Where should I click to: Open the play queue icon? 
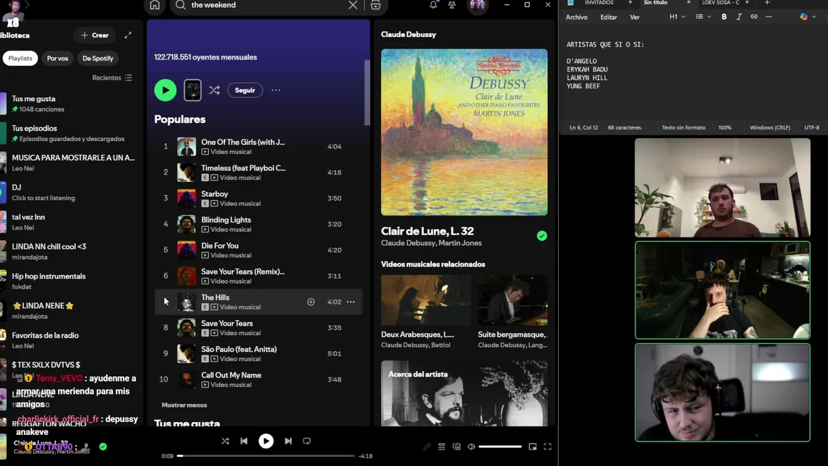(x=442, y=447)
